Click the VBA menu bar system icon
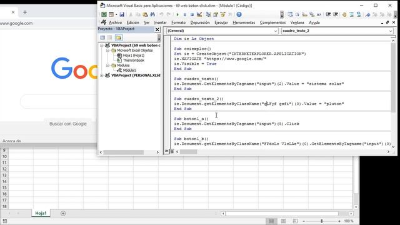400x225 pixels. 103,22
